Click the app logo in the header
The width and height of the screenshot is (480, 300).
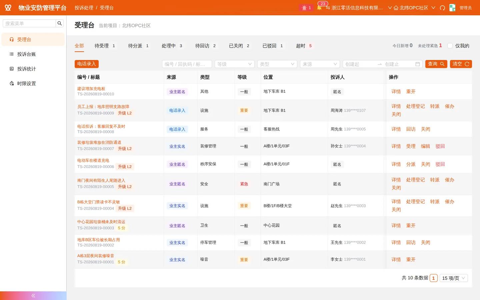point(8,8)
